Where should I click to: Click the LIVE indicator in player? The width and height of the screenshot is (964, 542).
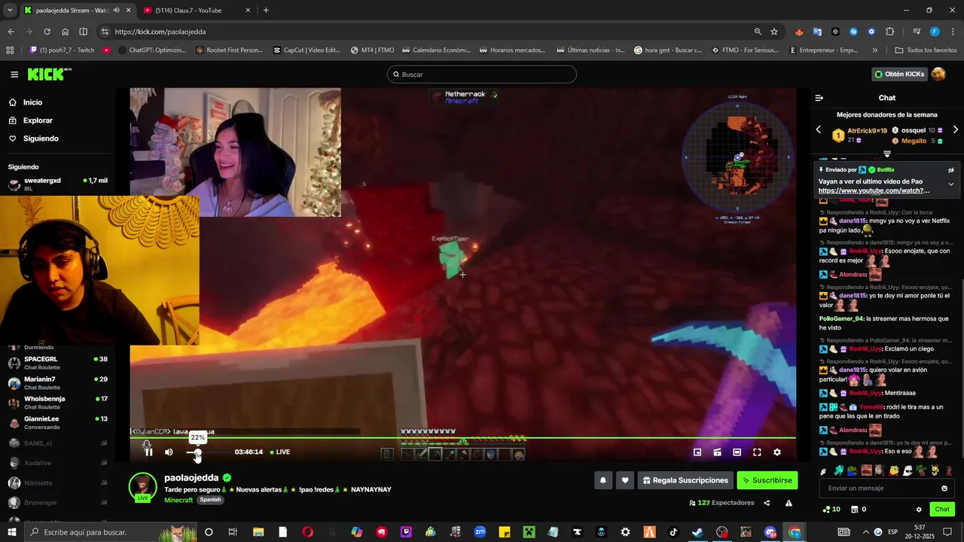[280, 452]
